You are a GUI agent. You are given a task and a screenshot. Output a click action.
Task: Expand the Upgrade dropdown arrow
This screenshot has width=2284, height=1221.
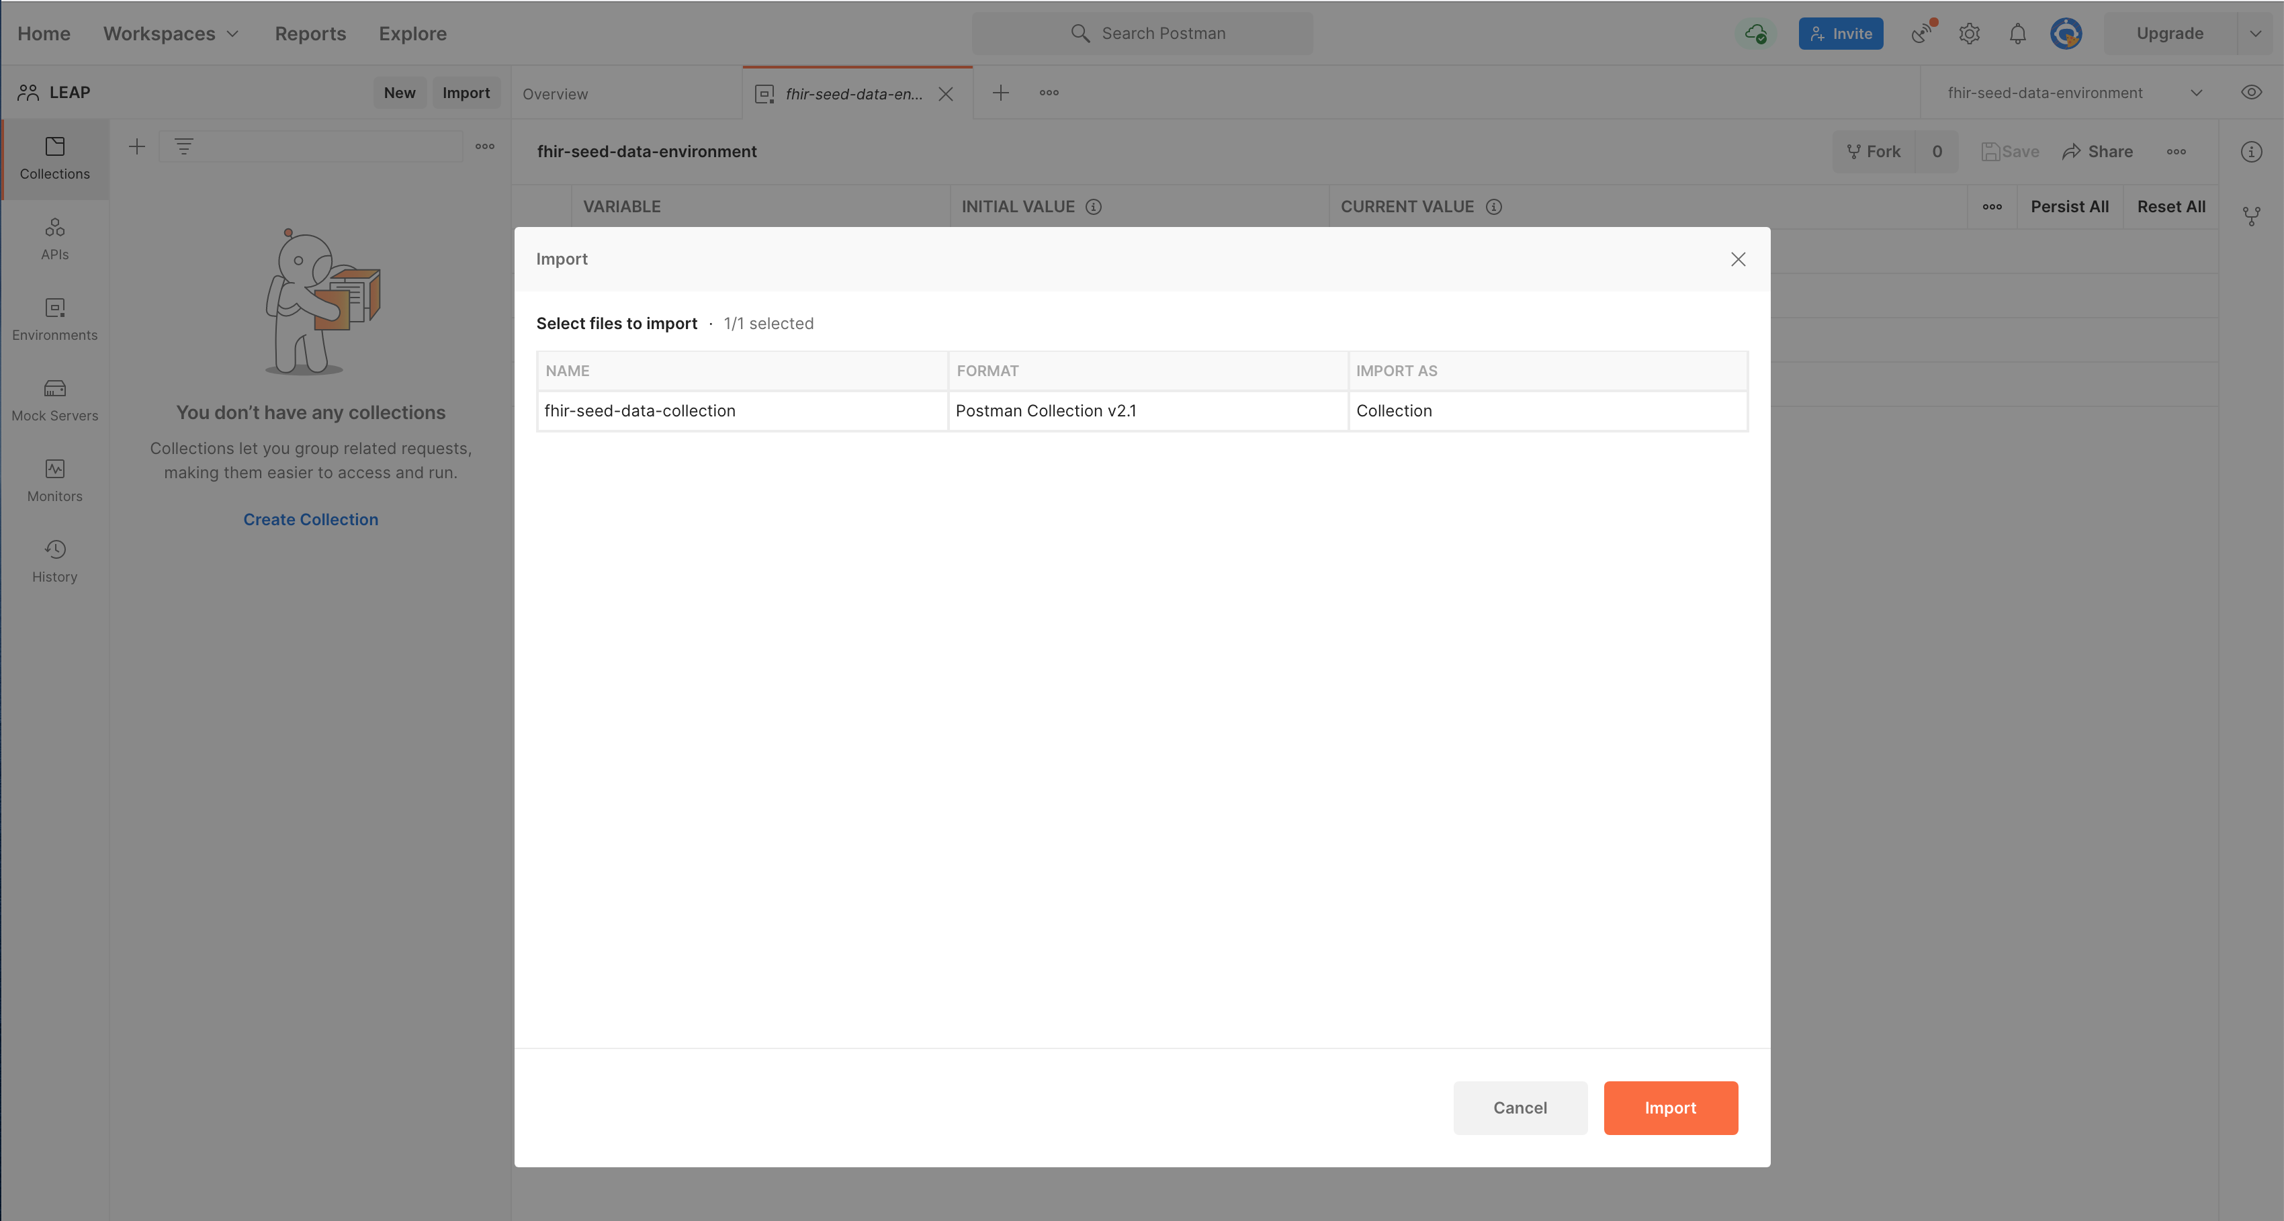click(x=2256, y=34)
